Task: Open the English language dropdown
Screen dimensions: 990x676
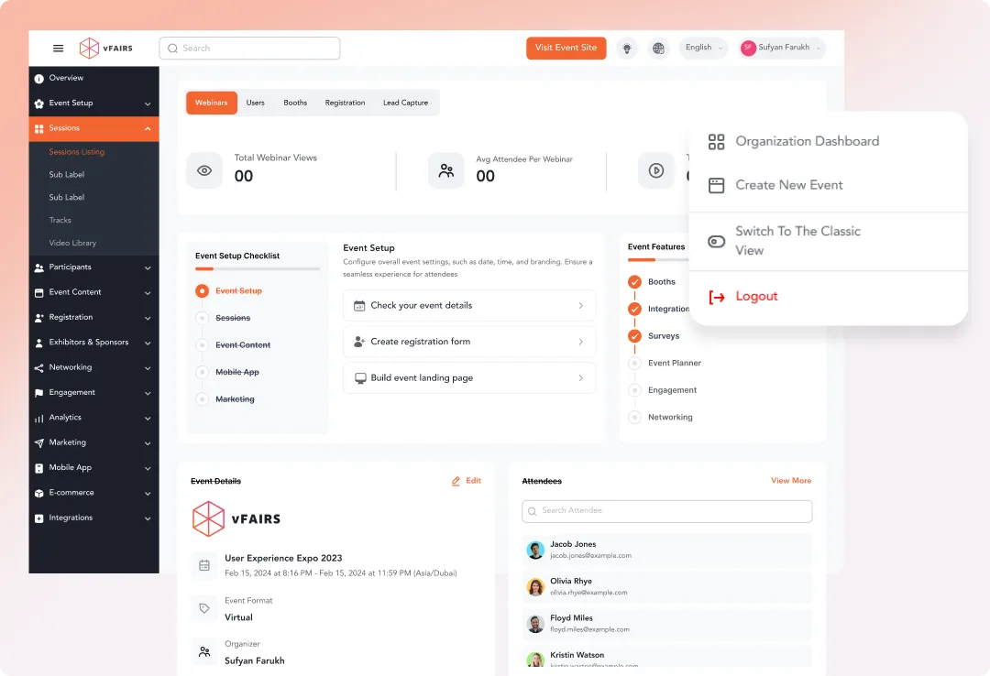Action: [703, 48]
